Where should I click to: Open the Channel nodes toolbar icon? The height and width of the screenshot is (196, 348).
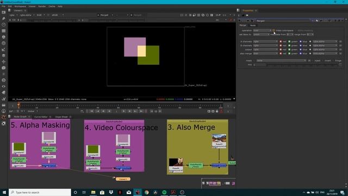[4, 31]
